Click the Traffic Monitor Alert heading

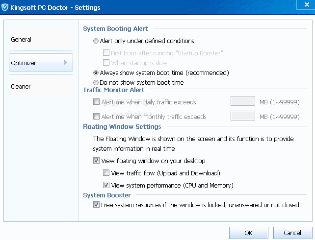(x=114, y=90)
